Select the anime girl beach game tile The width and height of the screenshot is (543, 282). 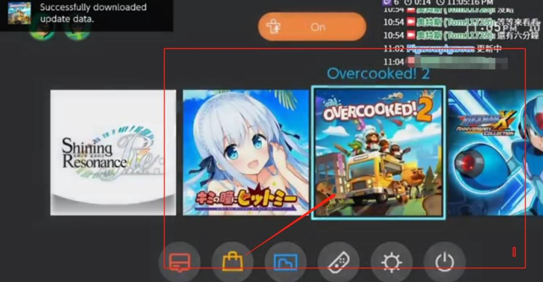(245, 153)
